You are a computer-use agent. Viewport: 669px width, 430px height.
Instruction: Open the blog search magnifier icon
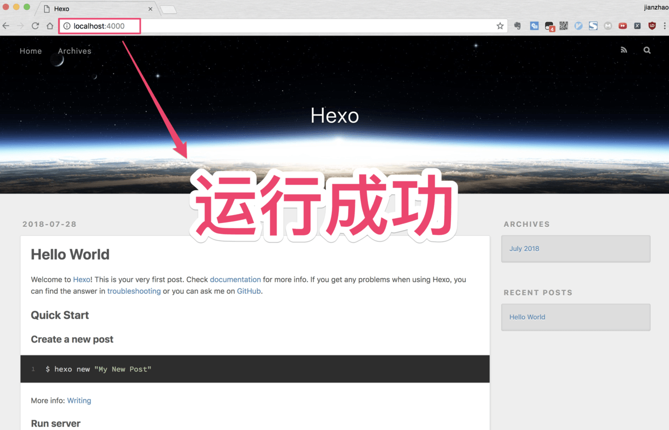(x=647, y=50)
